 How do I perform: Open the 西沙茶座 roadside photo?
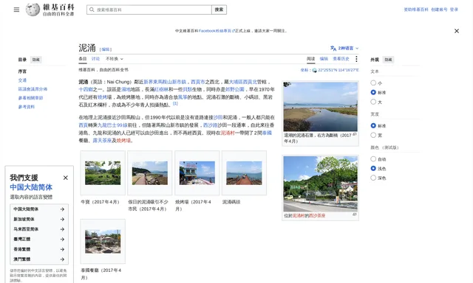(320, 184)
